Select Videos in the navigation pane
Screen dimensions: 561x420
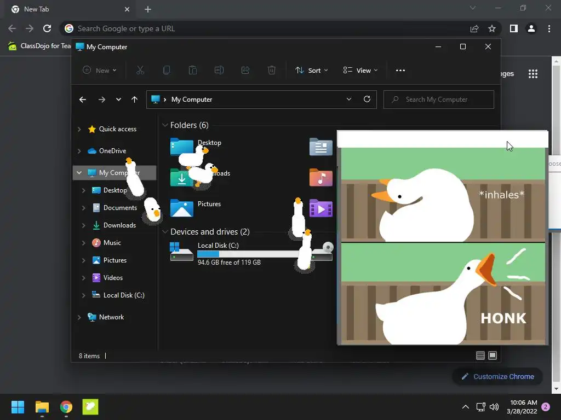[113, 277]
